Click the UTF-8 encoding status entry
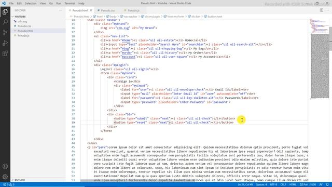 tap(273, 184)
